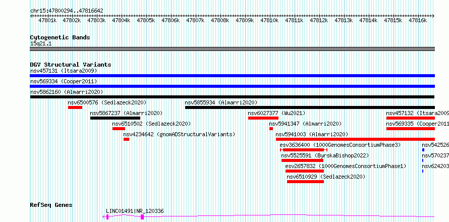The width and height of the screenshot is (449, 222).
Task: Click the chr15:47800294..47816642 coordinate label
Action: pos(67,11)
